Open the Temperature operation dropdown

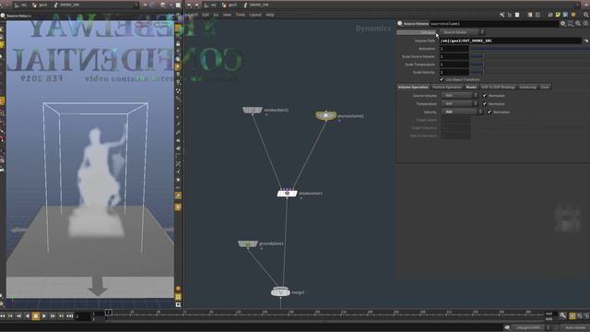pos(460,103)
